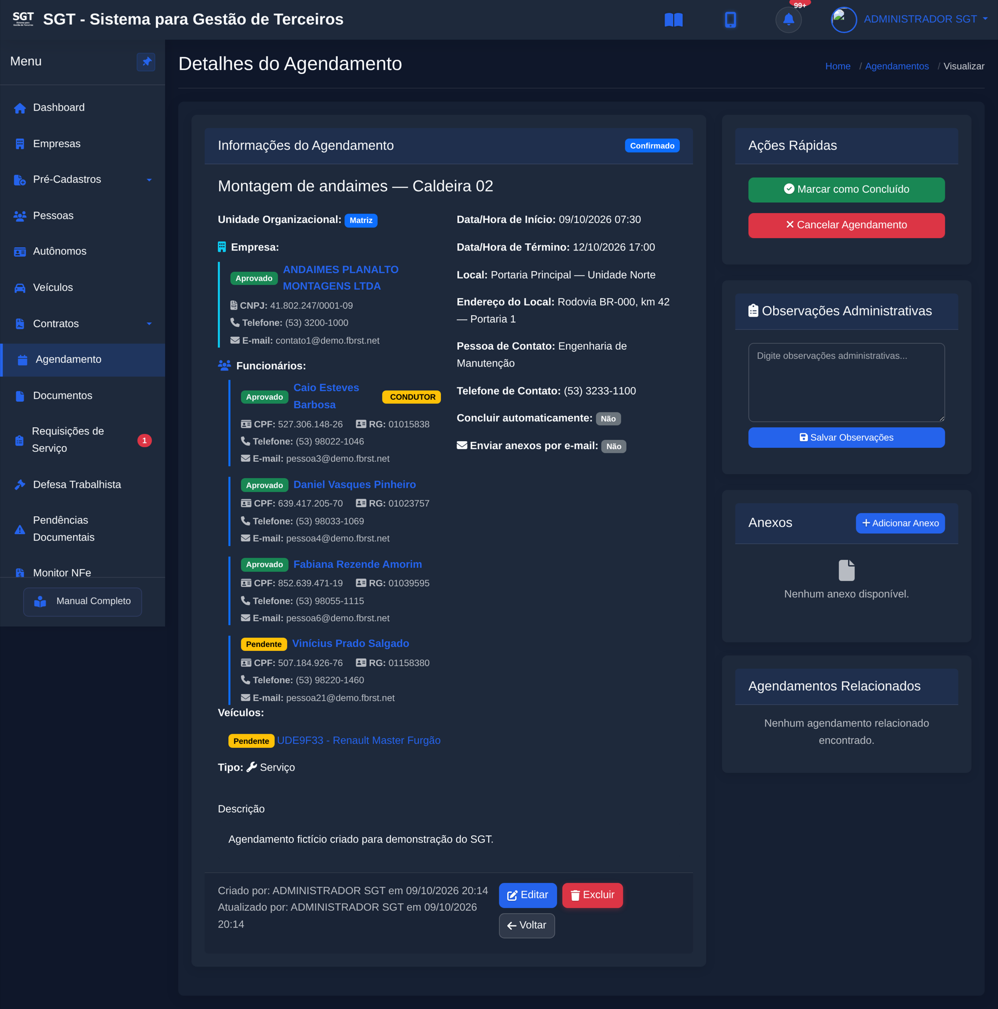Open the Pré-Cadastros menu item

[x=83, y=180]
